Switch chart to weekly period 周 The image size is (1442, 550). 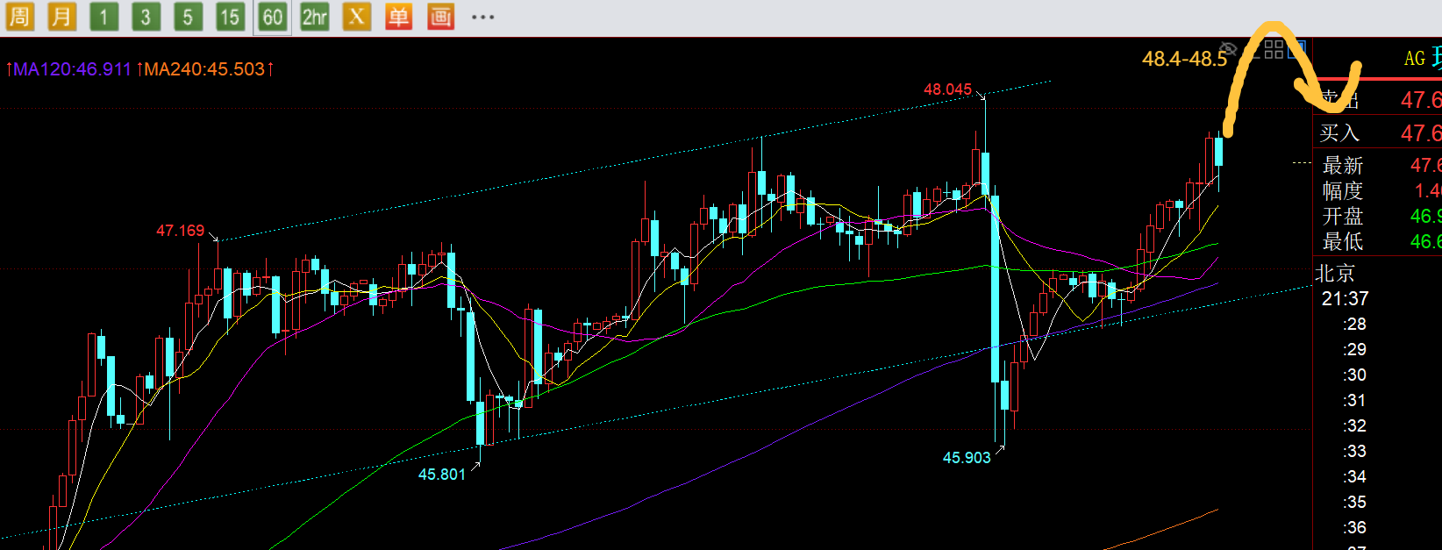pyautogui.click(x=19, y=17)
